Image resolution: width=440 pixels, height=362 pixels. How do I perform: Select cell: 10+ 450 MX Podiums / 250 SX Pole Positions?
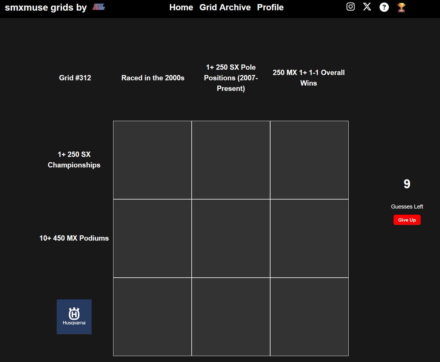coord(231,239)
